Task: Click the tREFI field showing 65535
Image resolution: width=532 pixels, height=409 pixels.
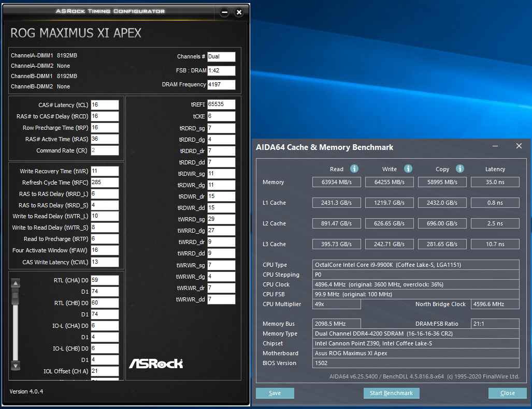Action: 221,104
